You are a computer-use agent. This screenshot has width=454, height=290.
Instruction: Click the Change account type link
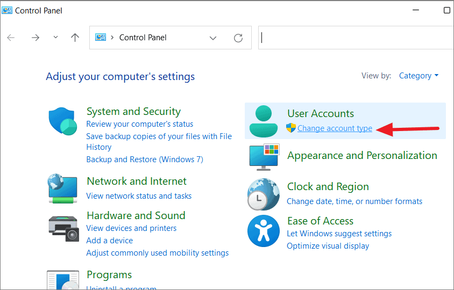pyautogui.click(x=335, y=128)
